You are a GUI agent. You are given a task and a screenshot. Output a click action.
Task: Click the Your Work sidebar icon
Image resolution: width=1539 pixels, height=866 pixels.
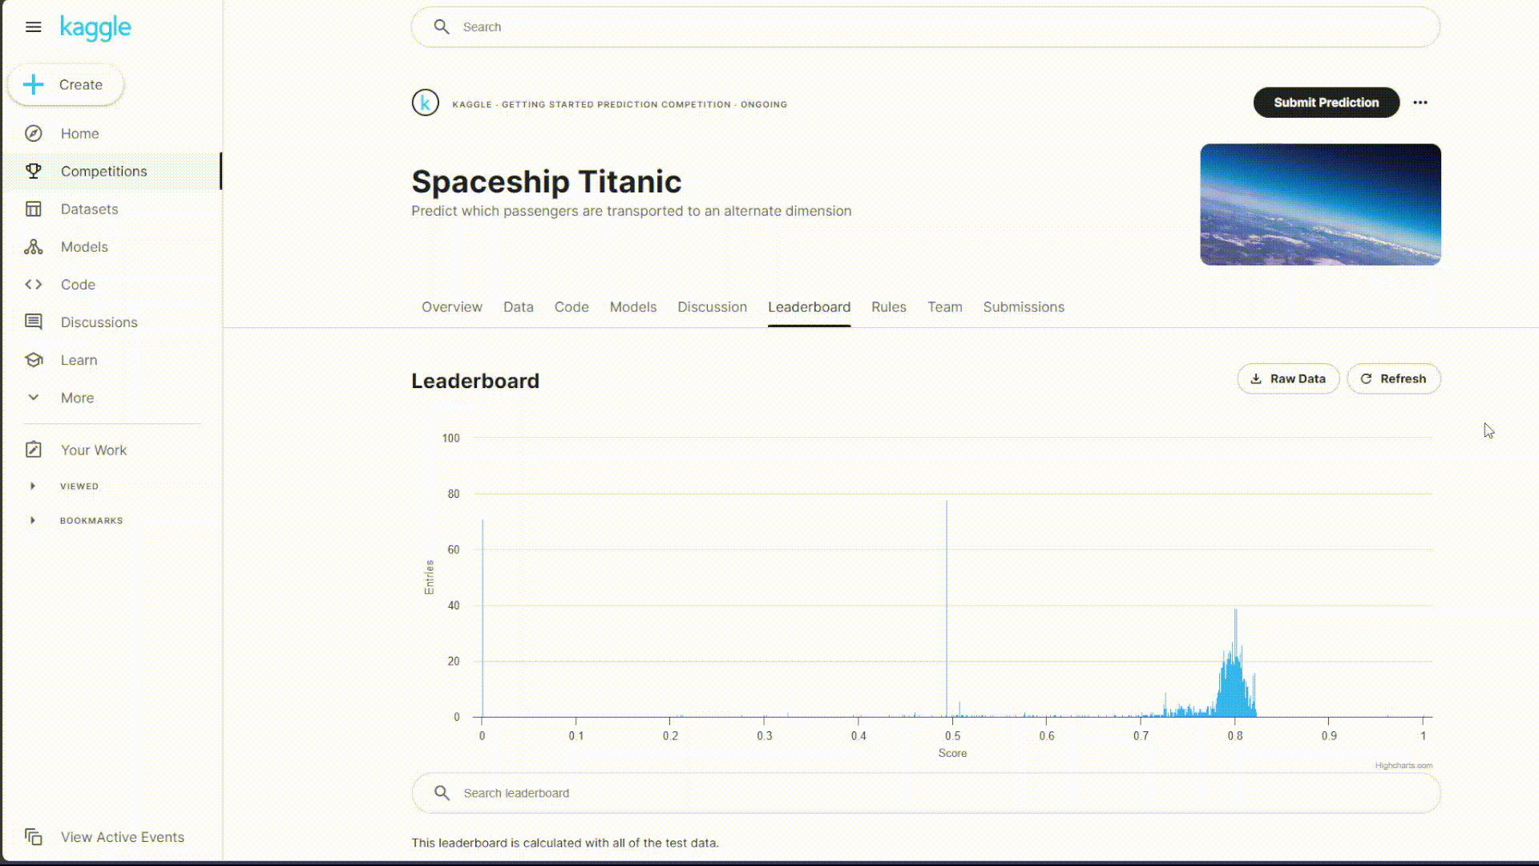33,449
